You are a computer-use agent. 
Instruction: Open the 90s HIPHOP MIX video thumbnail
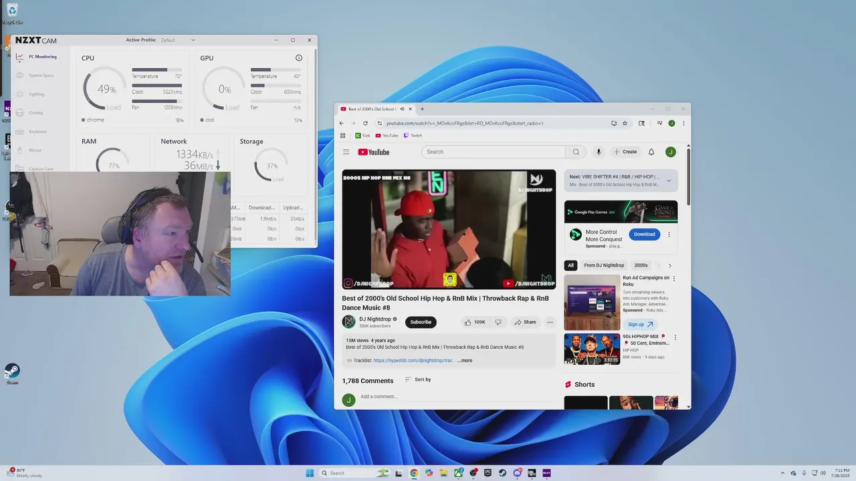click(x=592, y=349)
